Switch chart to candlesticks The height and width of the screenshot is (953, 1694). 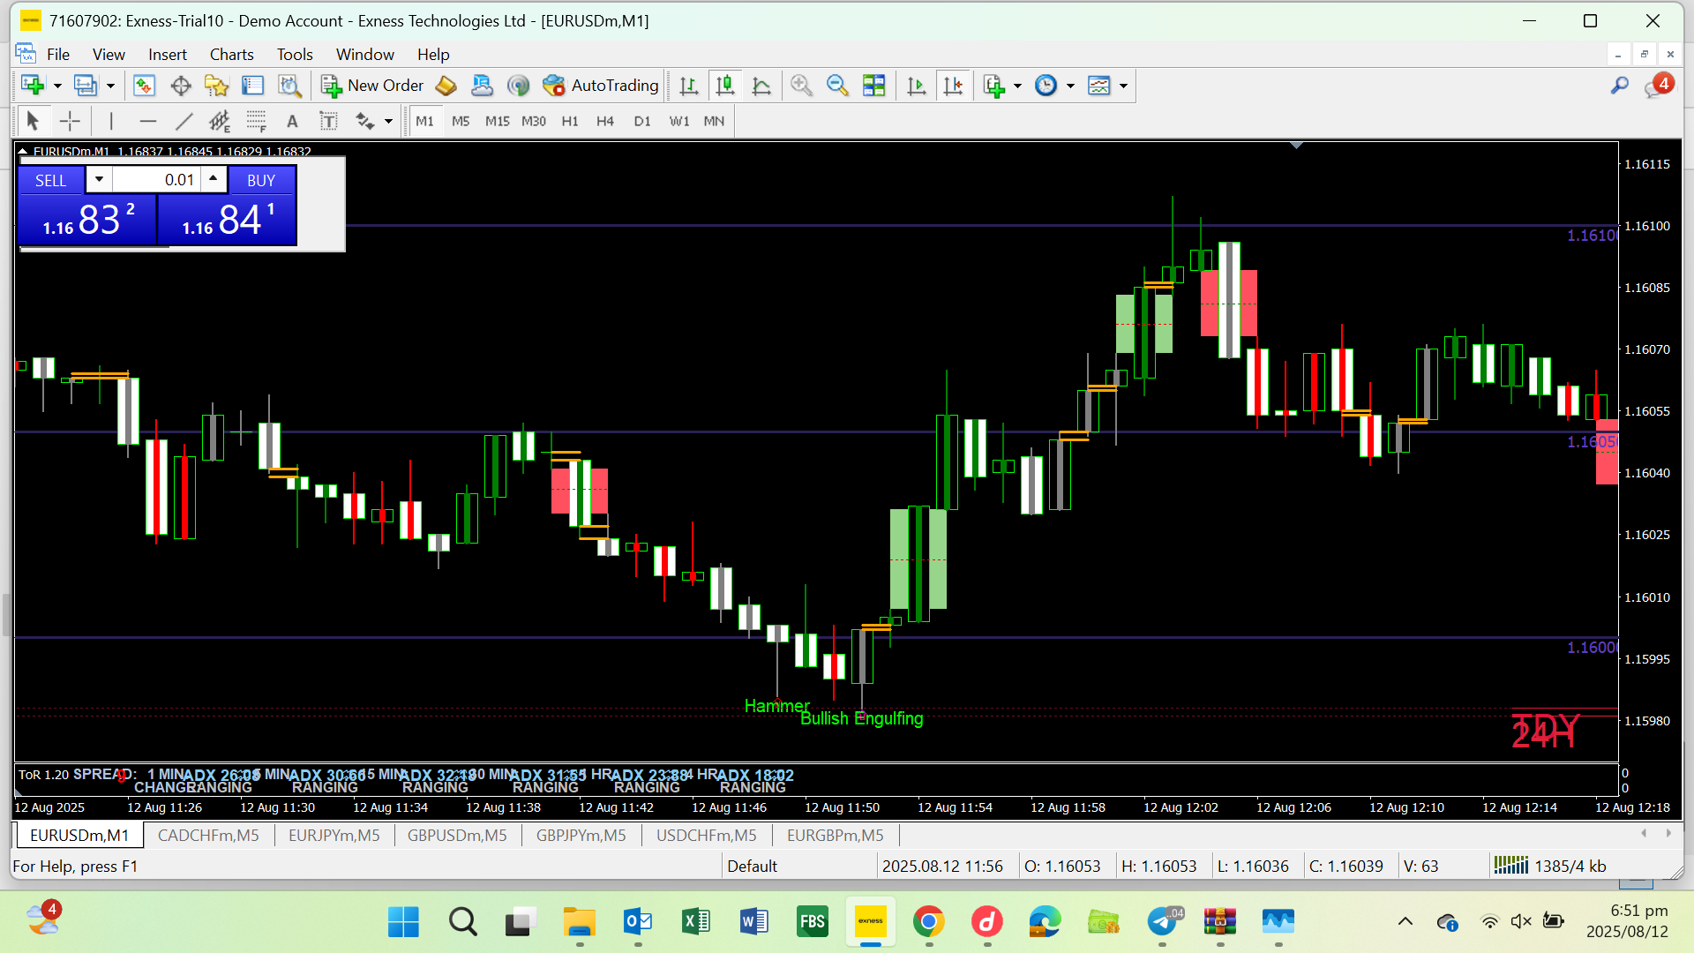pyautogui.click(x=725, y=86)
